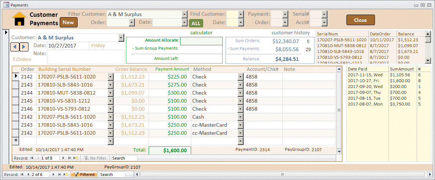435x180 pixels.
Task: Open Find Customer dropdown
Action: click(241, 14)
